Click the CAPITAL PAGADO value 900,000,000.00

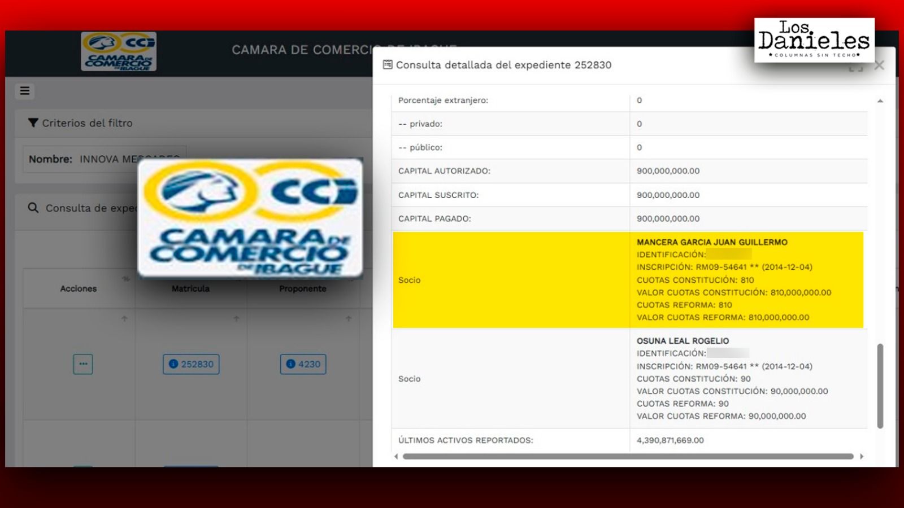(668, 218)
